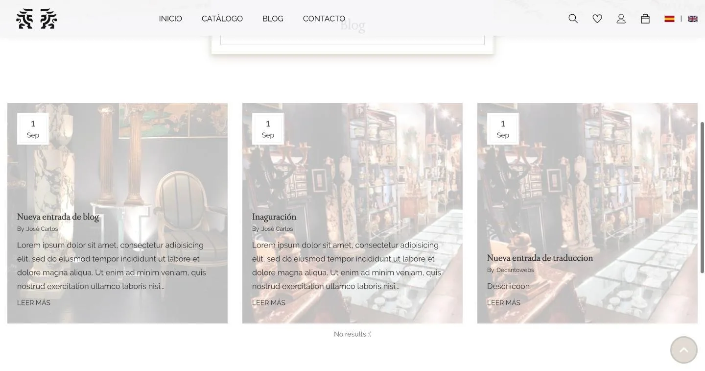
Task: Click the No results :( message
Action: [352, 334]
